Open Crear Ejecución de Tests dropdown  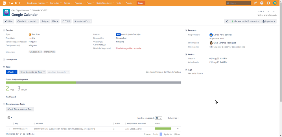pyautogui.click(x=32, y=72)
